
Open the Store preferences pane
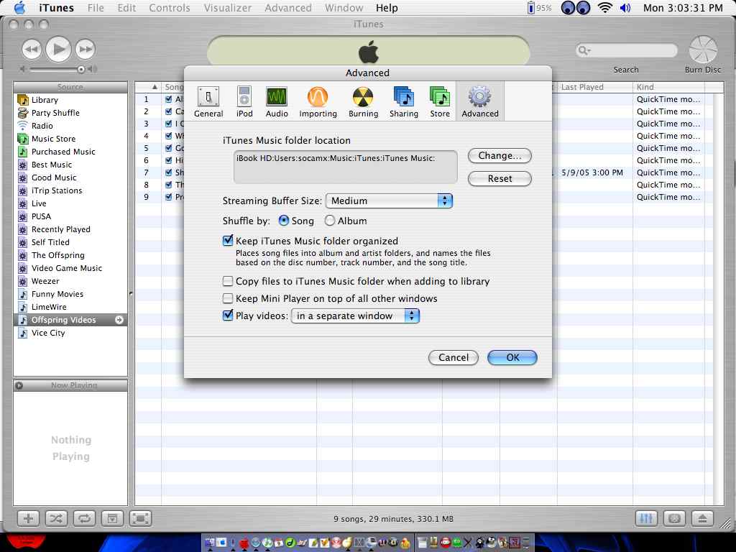440,102
